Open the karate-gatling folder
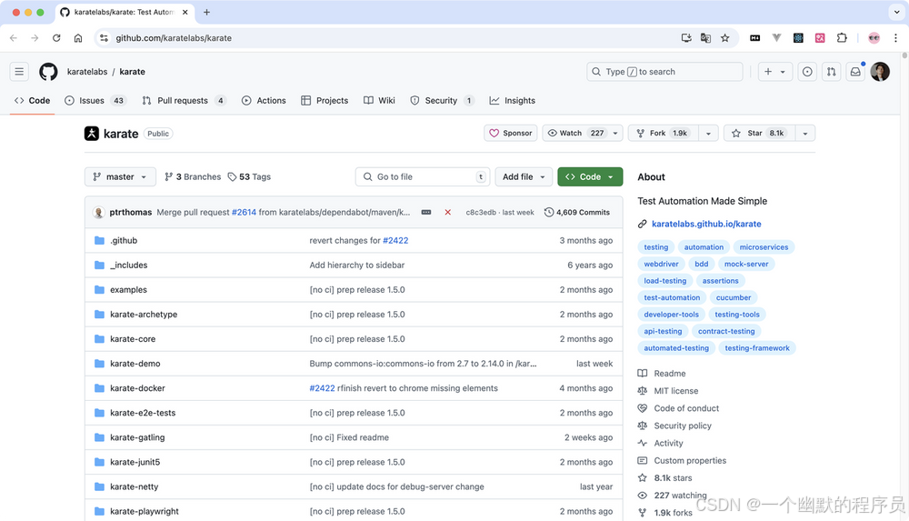This screenshot has width=909, height=521. click(x=137, y=437)
